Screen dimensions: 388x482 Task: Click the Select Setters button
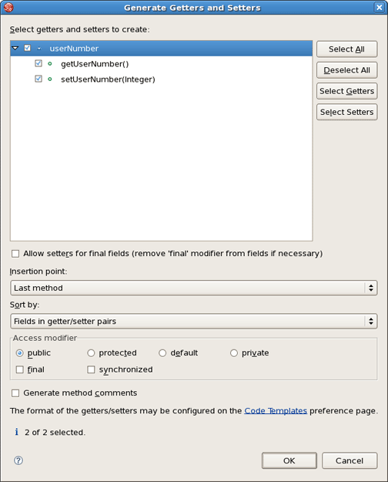tap(347, 112)
